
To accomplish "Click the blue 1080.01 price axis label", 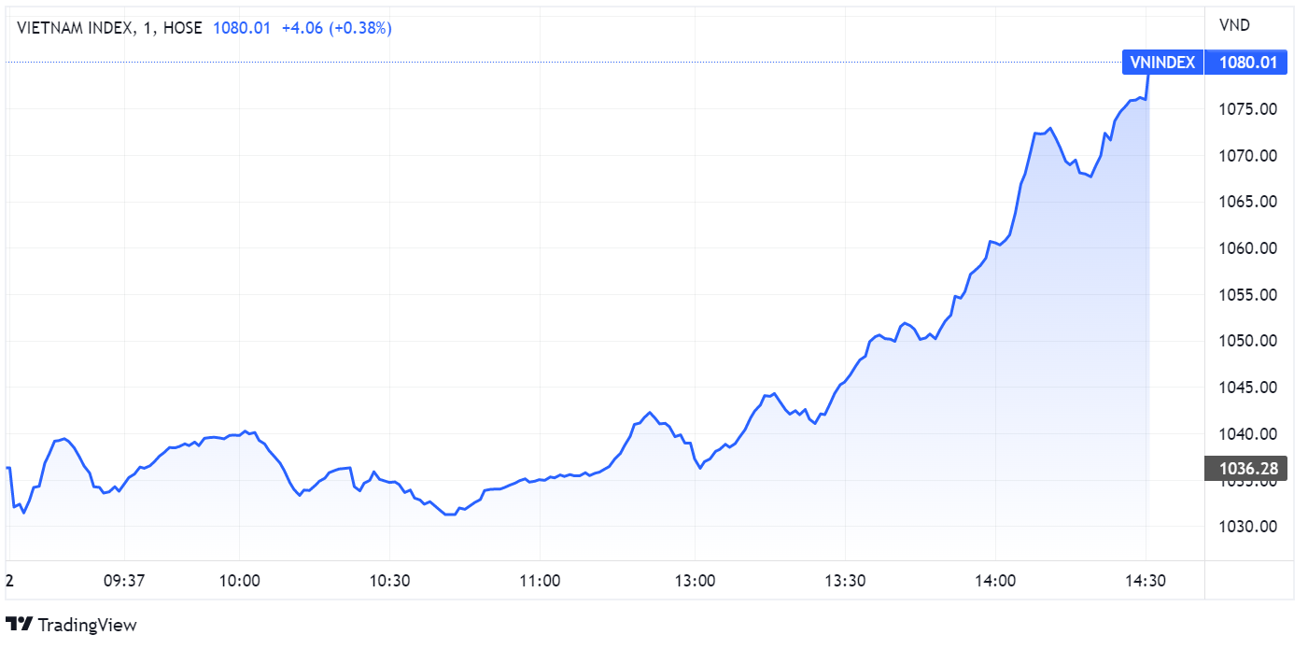I will (1246, 63).
